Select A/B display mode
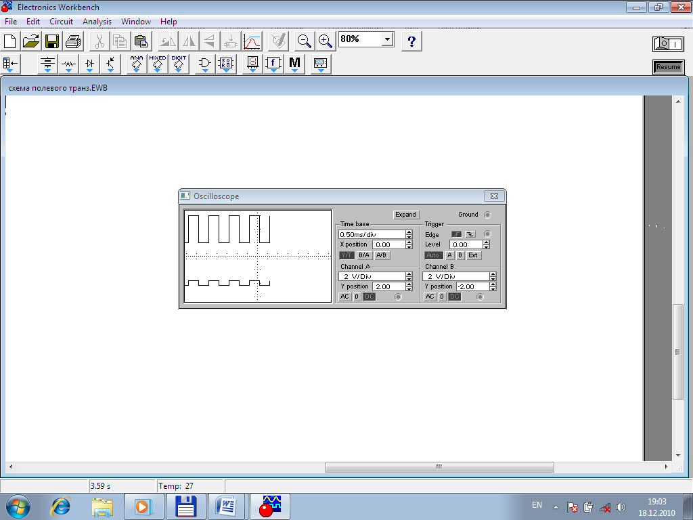Screen dimensions: 693x520 [381, 255]
